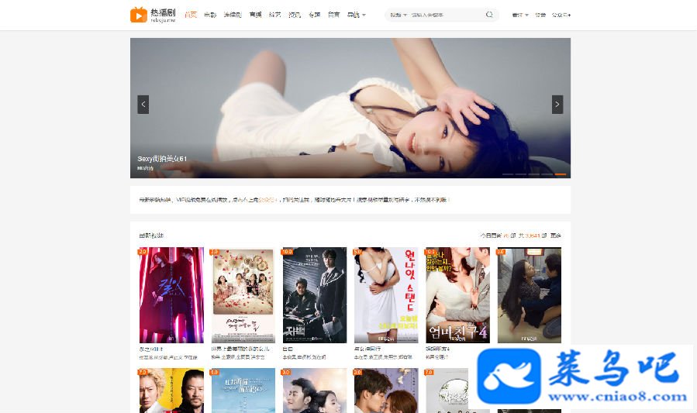Select the first carousel slide indicator

click(508, 174)
